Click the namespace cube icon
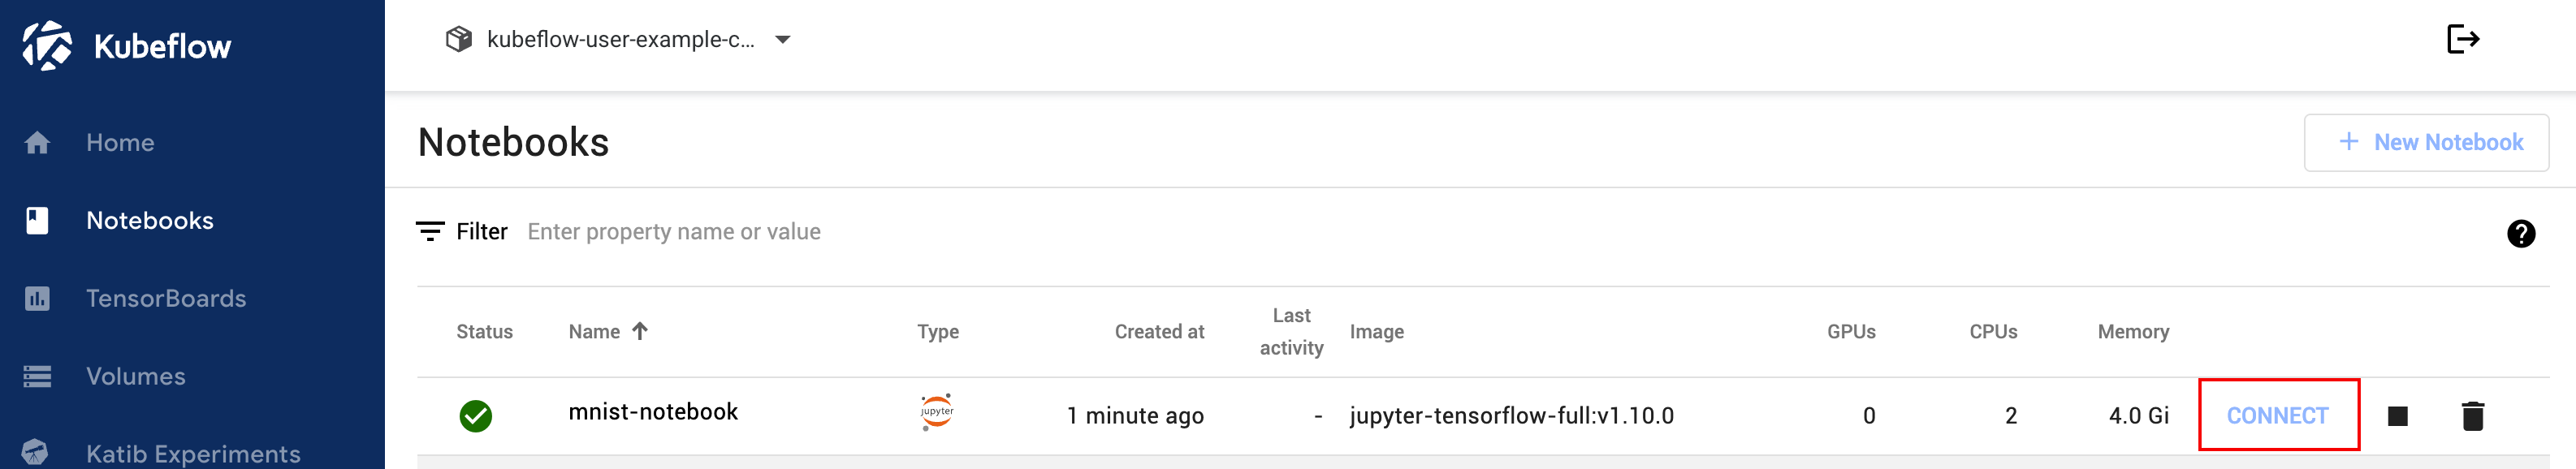This screenshot has width=2576, height=469. 458,39
